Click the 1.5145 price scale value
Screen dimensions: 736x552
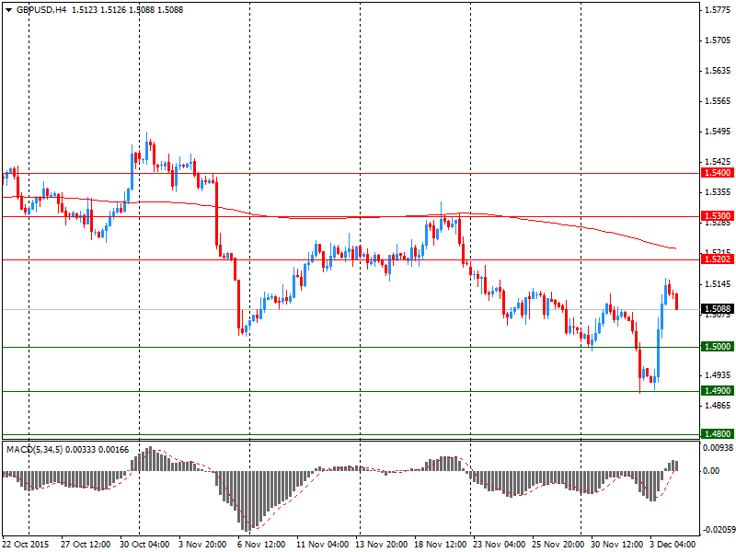pyautogui.click(x=718, y=284)
